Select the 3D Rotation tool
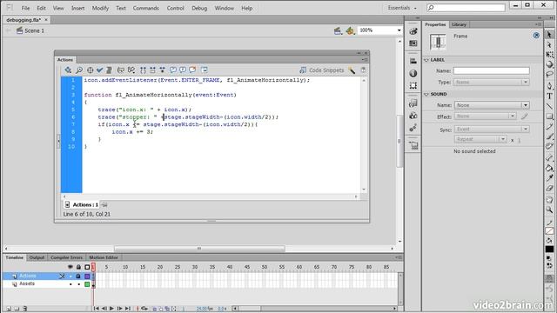The height and width of the screenshot is (313, 557). pyautogui.click(x=549, y=64)
